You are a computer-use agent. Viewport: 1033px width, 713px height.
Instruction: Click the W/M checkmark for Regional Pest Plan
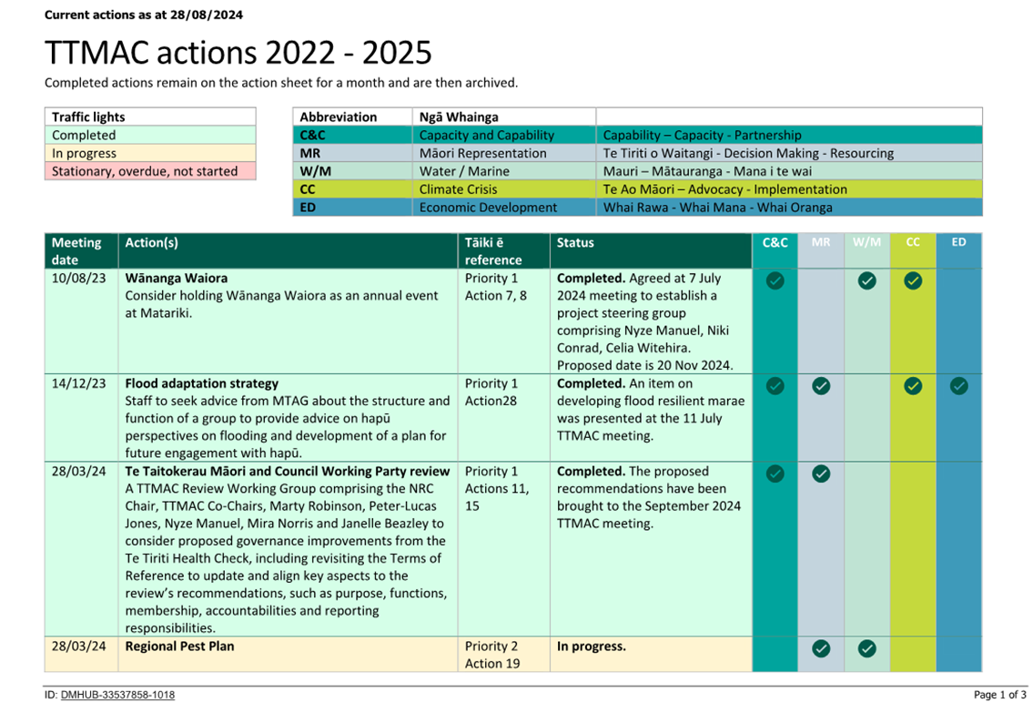(x=867, y=649)
